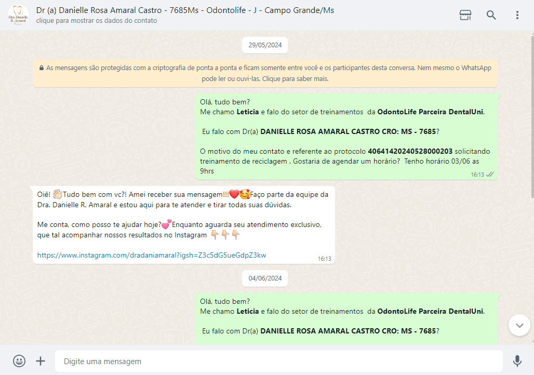
Task: Open the Instagram dradaniamaral link
Action: coord(152,255)
